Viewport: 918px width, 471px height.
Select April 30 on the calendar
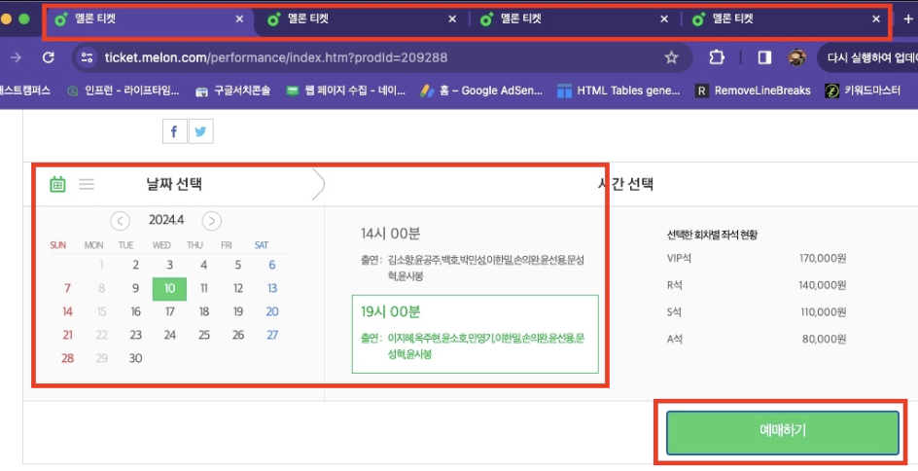(136, 358)
